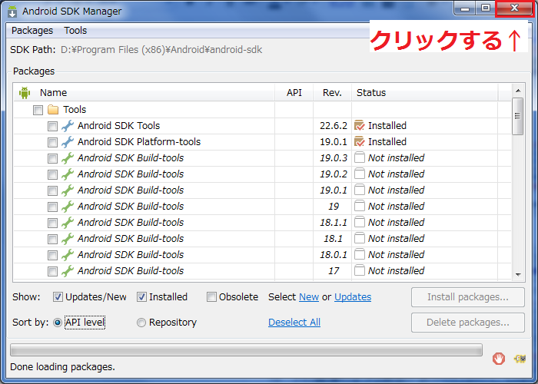Screen dimensions: 538x384
Task: Click Not installed icon for rev 19.0.3
Action: [x=359, y=157]
